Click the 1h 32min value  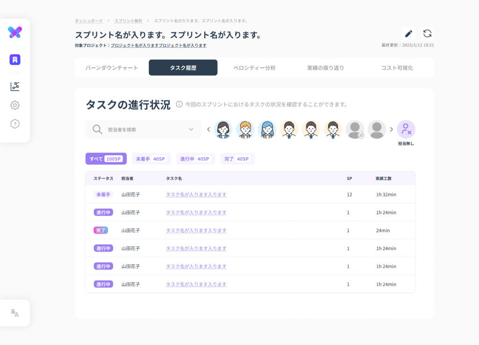386,194
